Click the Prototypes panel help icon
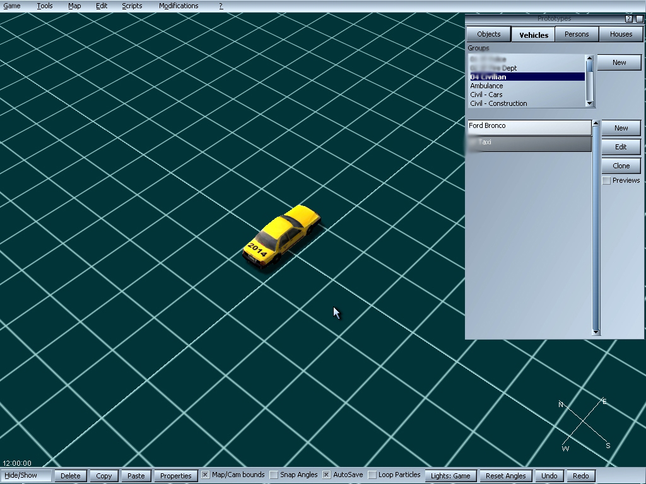The image size is (646, 484). click(628, 18)
